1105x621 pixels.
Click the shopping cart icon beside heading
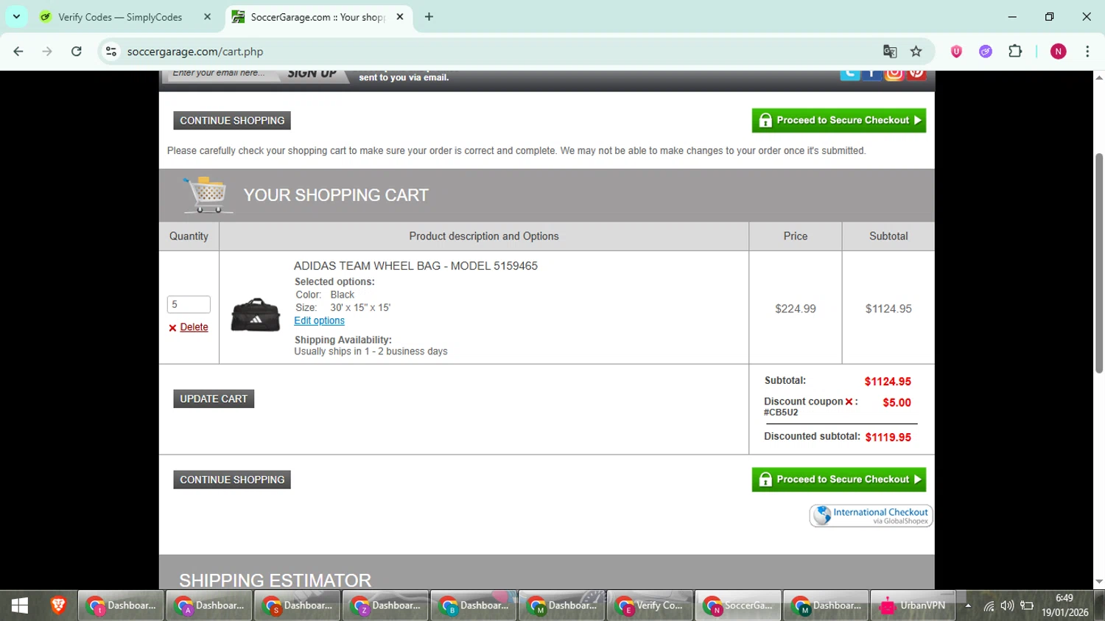[x=207, y=194]
